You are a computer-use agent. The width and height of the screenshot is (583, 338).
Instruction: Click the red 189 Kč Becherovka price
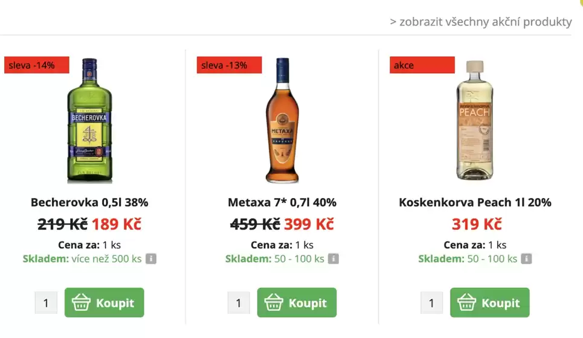coord(117,225)
